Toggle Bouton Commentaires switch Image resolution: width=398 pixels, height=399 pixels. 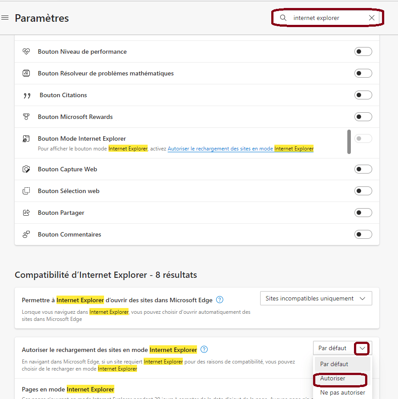coord(363,234)
